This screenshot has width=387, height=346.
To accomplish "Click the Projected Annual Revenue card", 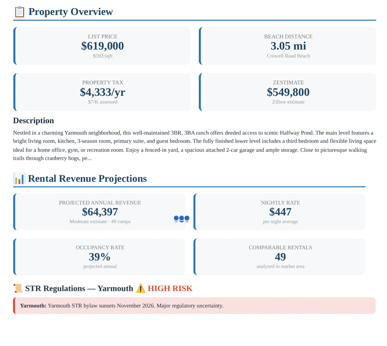I will pyautogui.click(x=100, y=212).
